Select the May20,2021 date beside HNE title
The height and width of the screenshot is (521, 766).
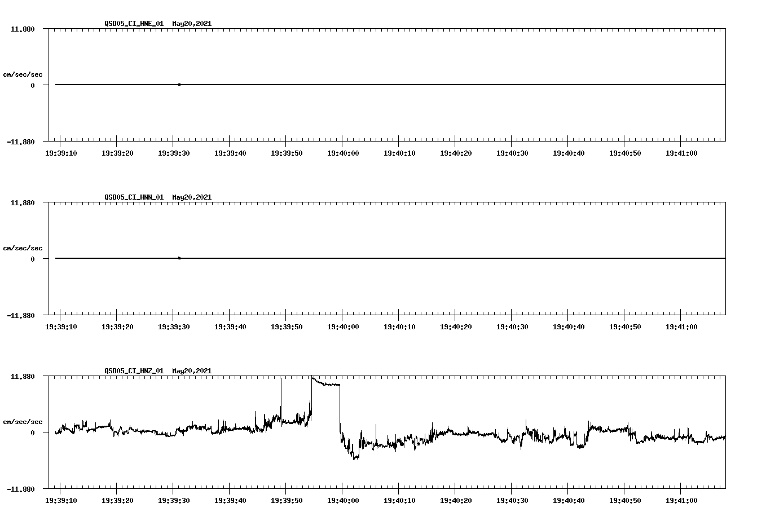[192, 24]
